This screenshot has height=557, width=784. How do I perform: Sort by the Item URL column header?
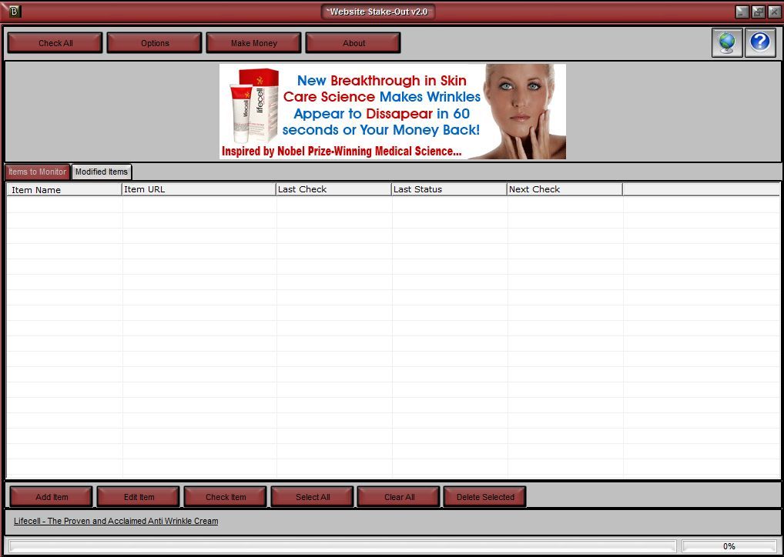pyautogui.click(x=199, y=189)
